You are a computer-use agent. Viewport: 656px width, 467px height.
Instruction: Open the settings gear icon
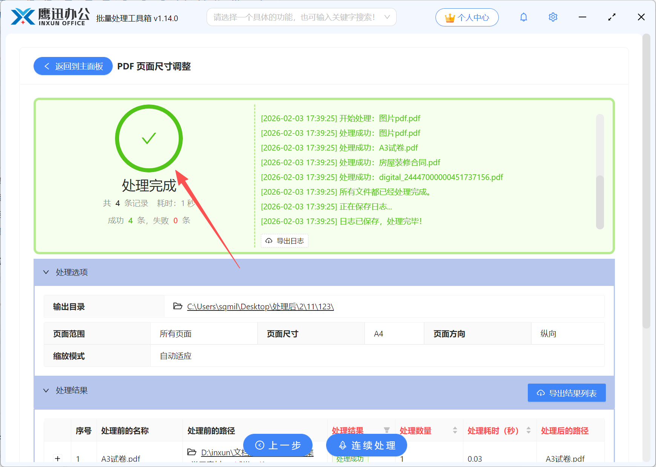(553, 17)
